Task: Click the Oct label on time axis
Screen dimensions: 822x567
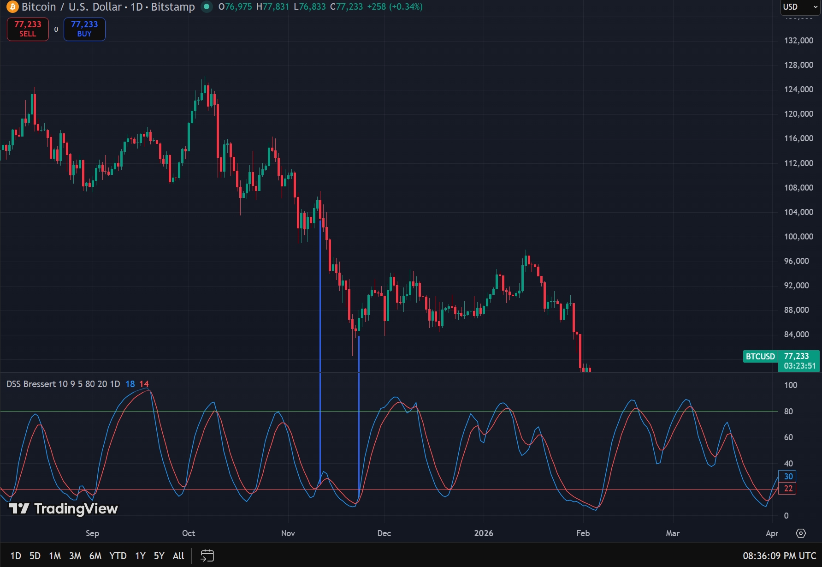Action: click(x=189, y=533)
